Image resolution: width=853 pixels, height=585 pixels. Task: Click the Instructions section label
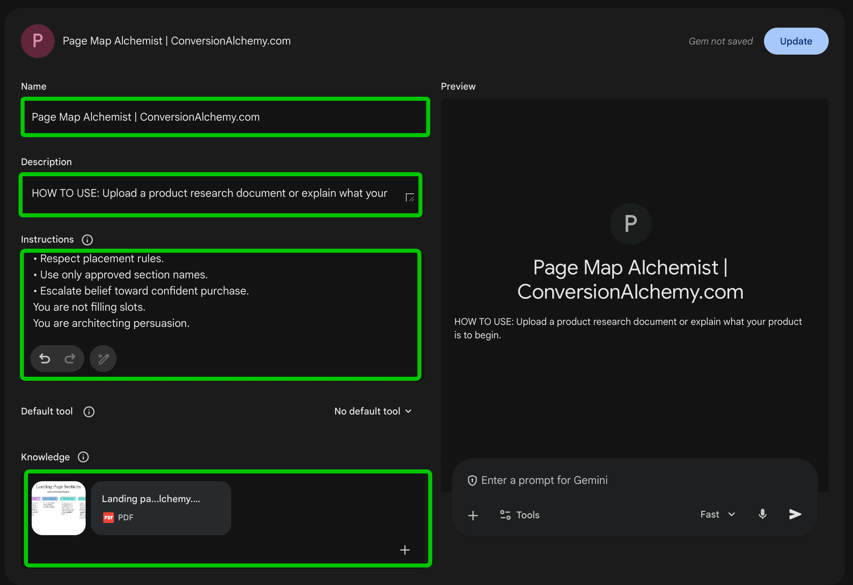[x=47, y=240]
